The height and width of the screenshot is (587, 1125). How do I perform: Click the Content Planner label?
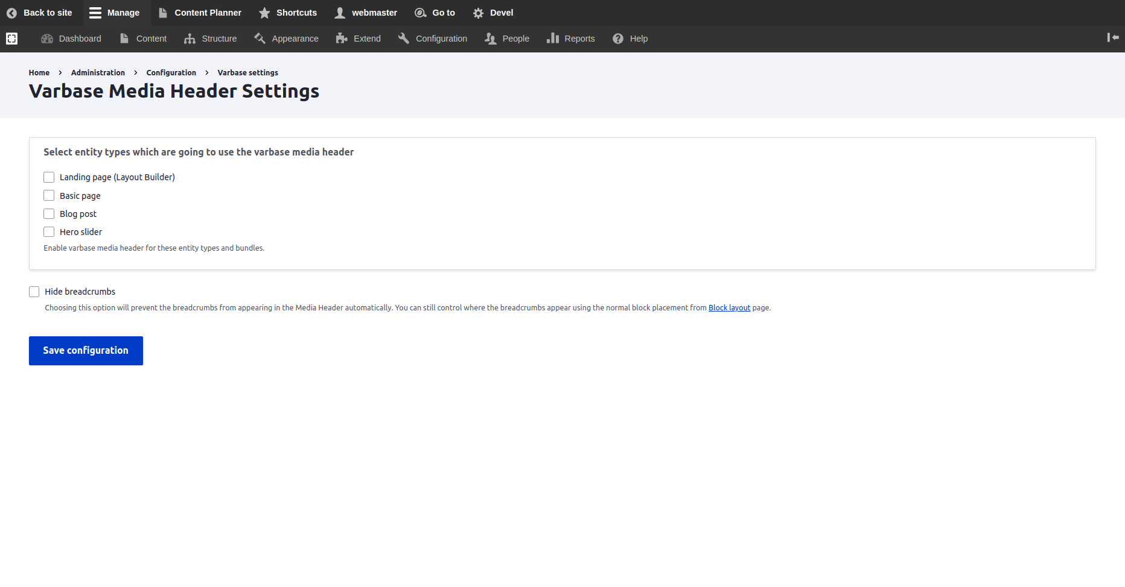click(x=208, y=13)
